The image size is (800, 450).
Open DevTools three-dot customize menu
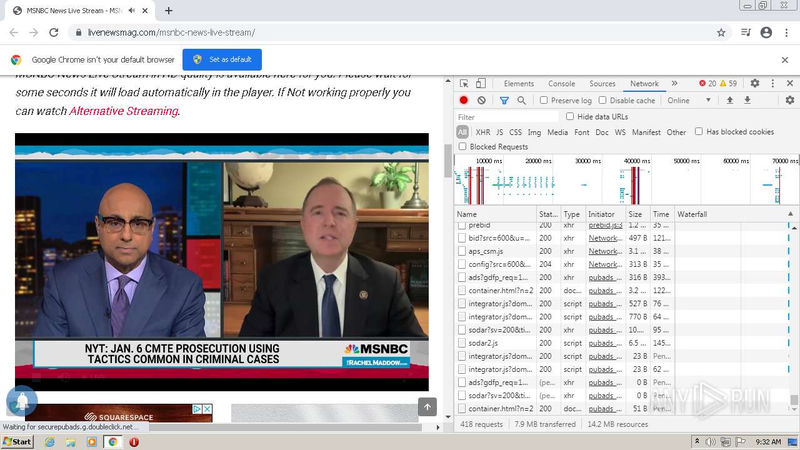click(772, 83)
